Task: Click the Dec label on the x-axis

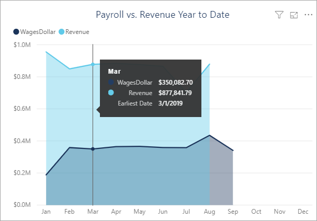Action: [303, 212]
